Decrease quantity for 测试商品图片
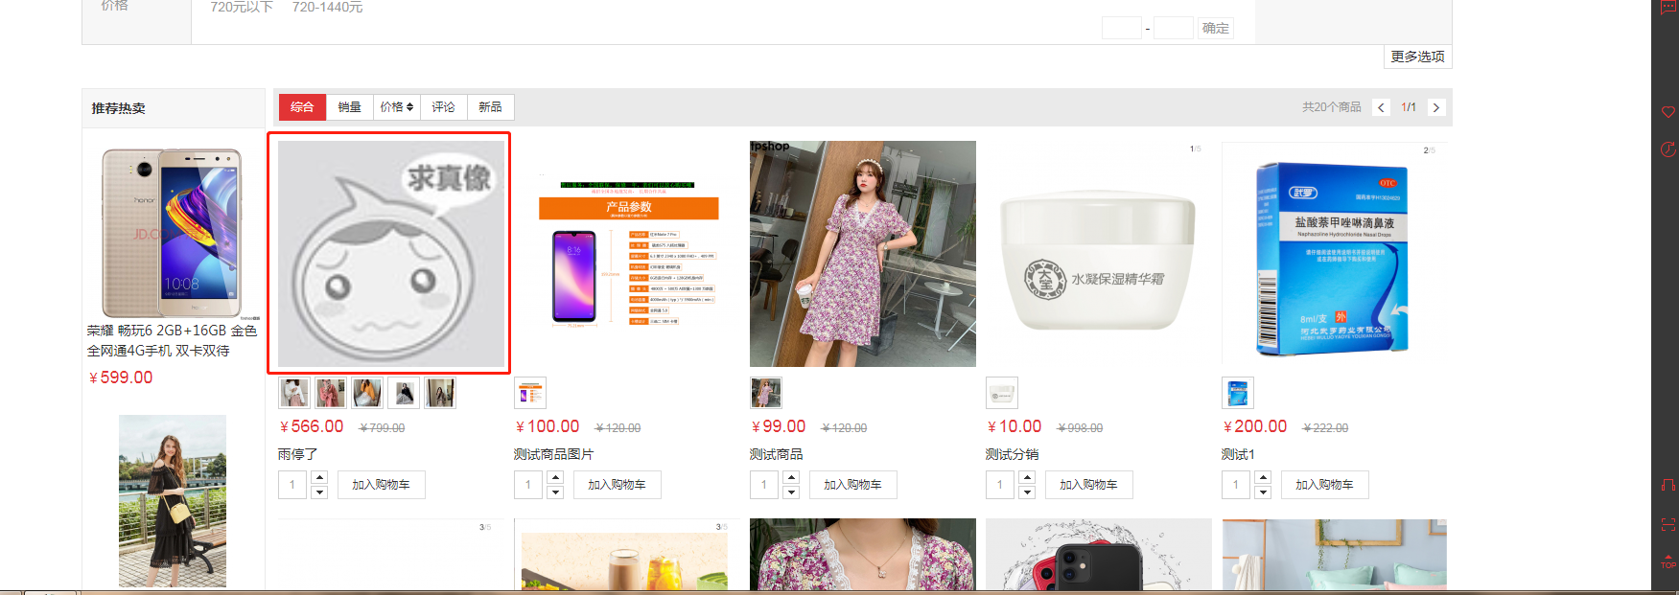Image resolution: width=1679 pixels, height=595 pixels. tap(555, 492)
